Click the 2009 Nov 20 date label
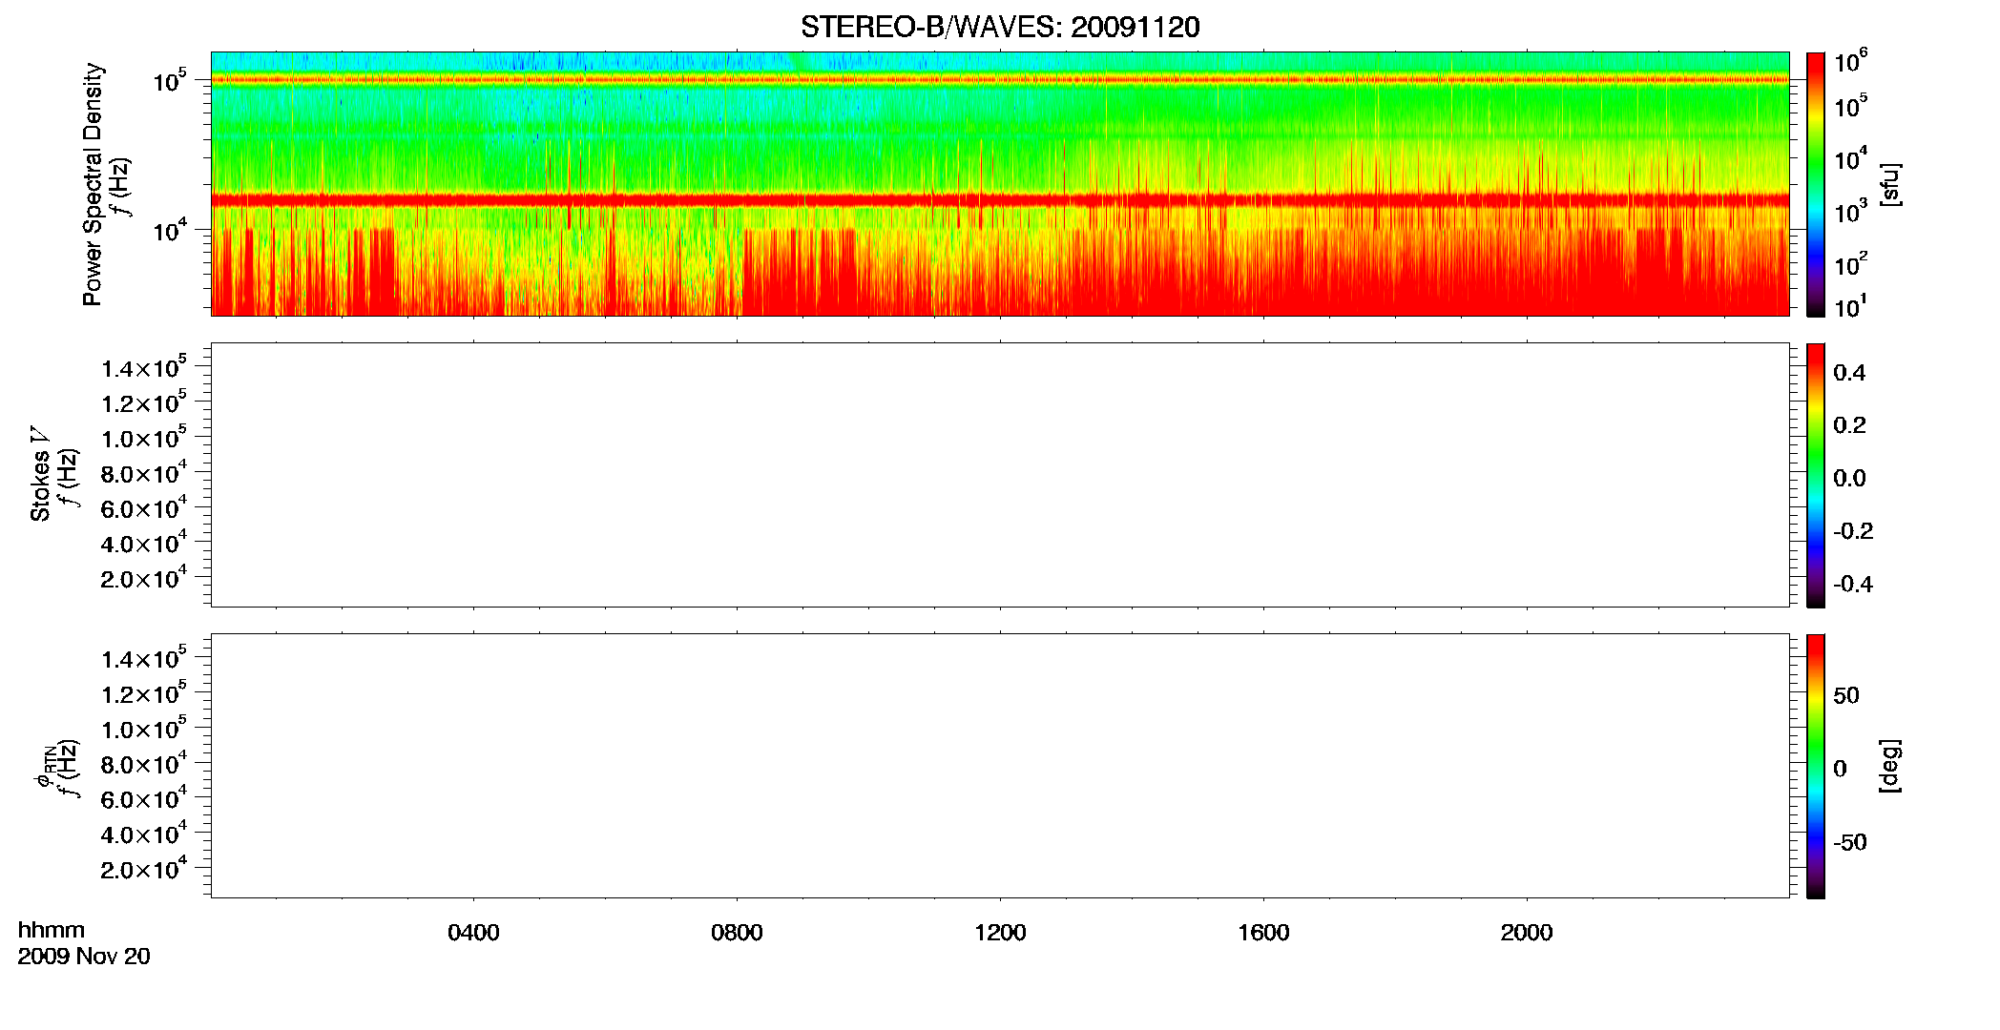Image resolution: width=2000 pixels, height=1030 pixels. click(x=84, y=957)
